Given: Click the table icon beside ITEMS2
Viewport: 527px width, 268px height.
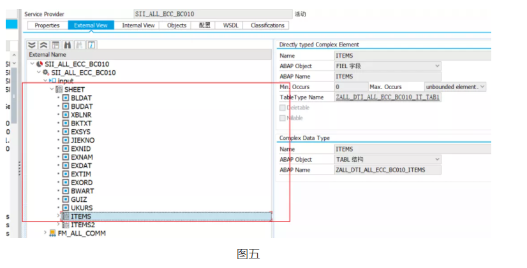Looking at the screenshot, I should 66,225.
